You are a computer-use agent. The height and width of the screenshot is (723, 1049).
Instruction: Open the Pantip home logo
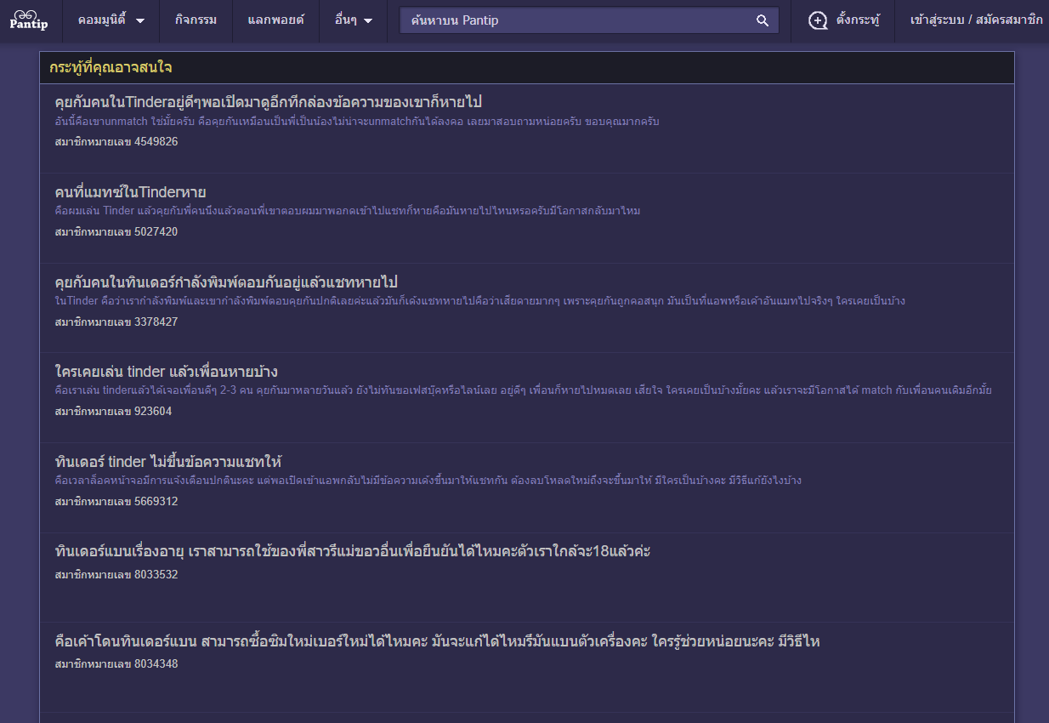coord(29,20)
